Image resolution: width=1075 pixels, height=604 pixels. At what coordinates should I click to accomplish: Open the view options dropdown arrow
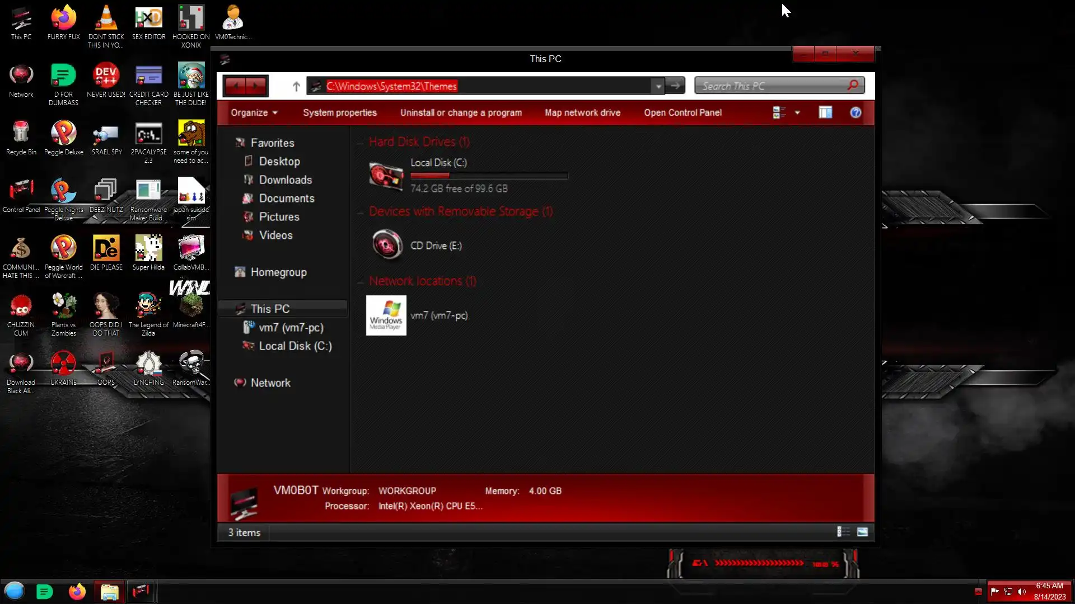797,112
